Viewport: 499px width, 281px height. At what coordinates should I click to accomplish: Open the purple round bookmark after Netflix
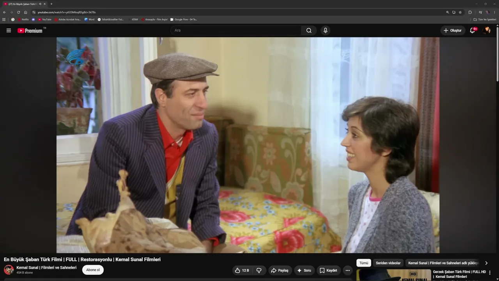coord(34,20)
